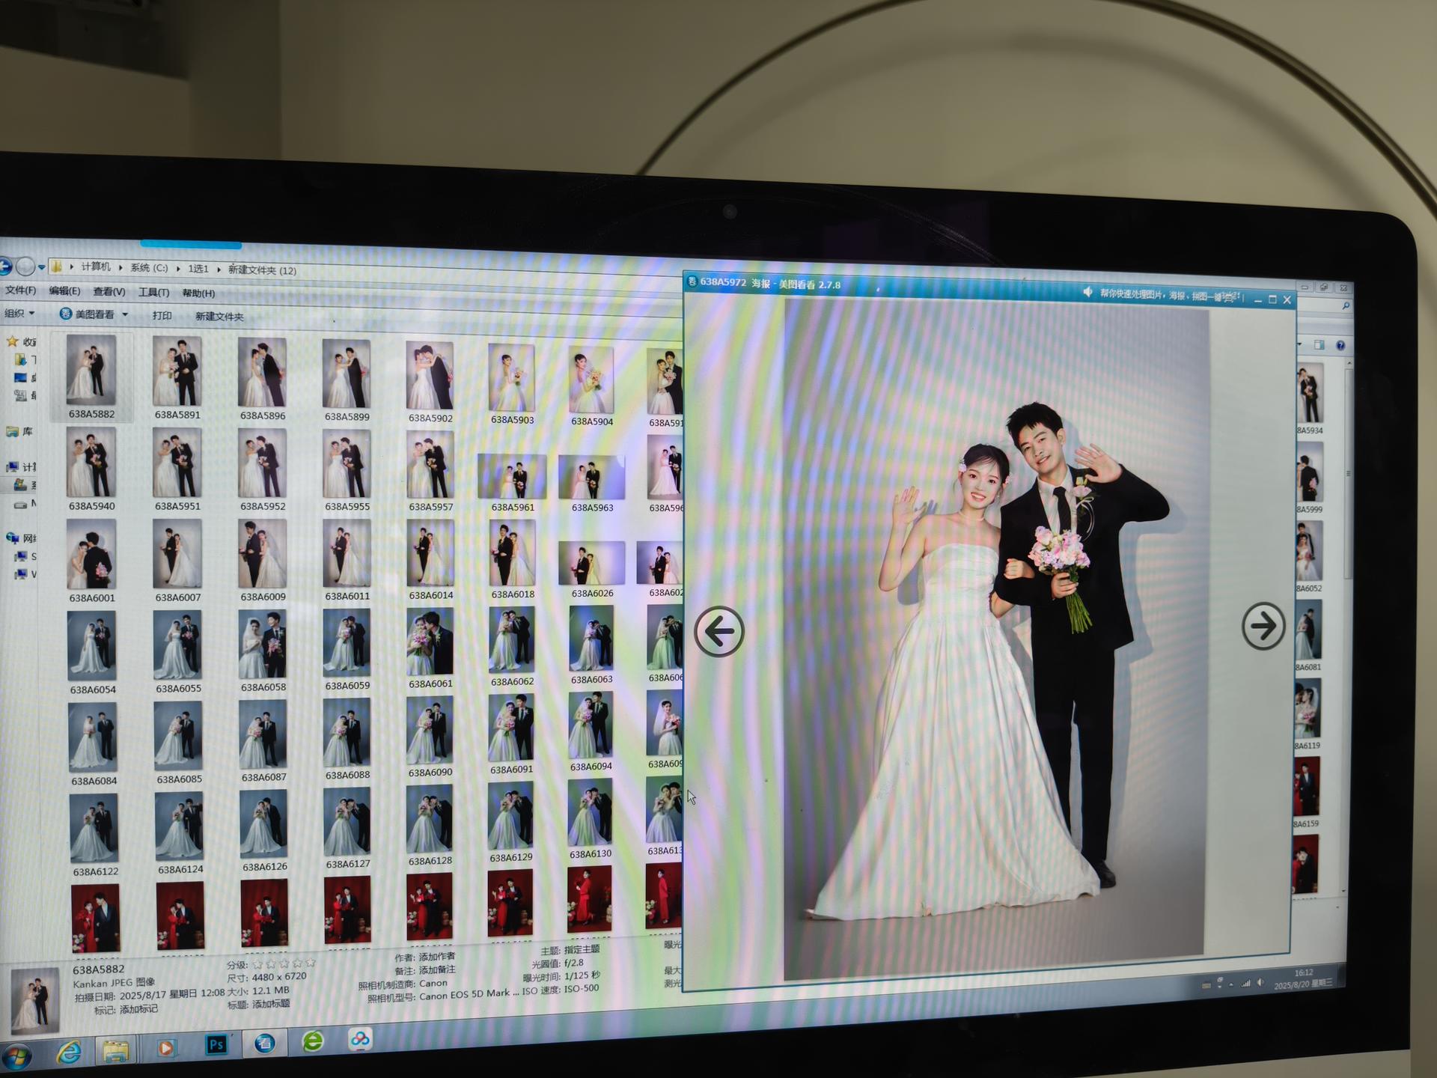Image resolution: width=1437 pixels, height=1078 pixels.
Task: Open the 工具(T) menu
Action: coord(153,292)
